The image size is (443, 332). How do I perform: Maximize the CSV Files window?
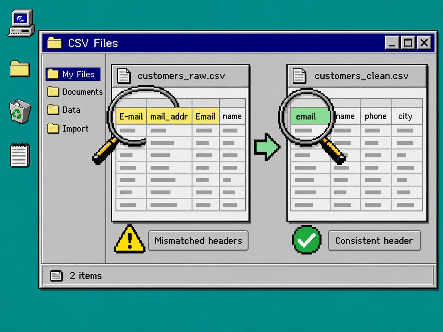point(408,43)
